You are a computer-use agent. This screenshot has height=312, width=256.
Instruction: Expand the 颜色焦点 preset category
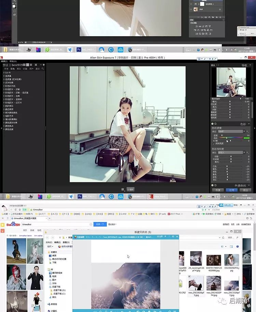point(4,126)
